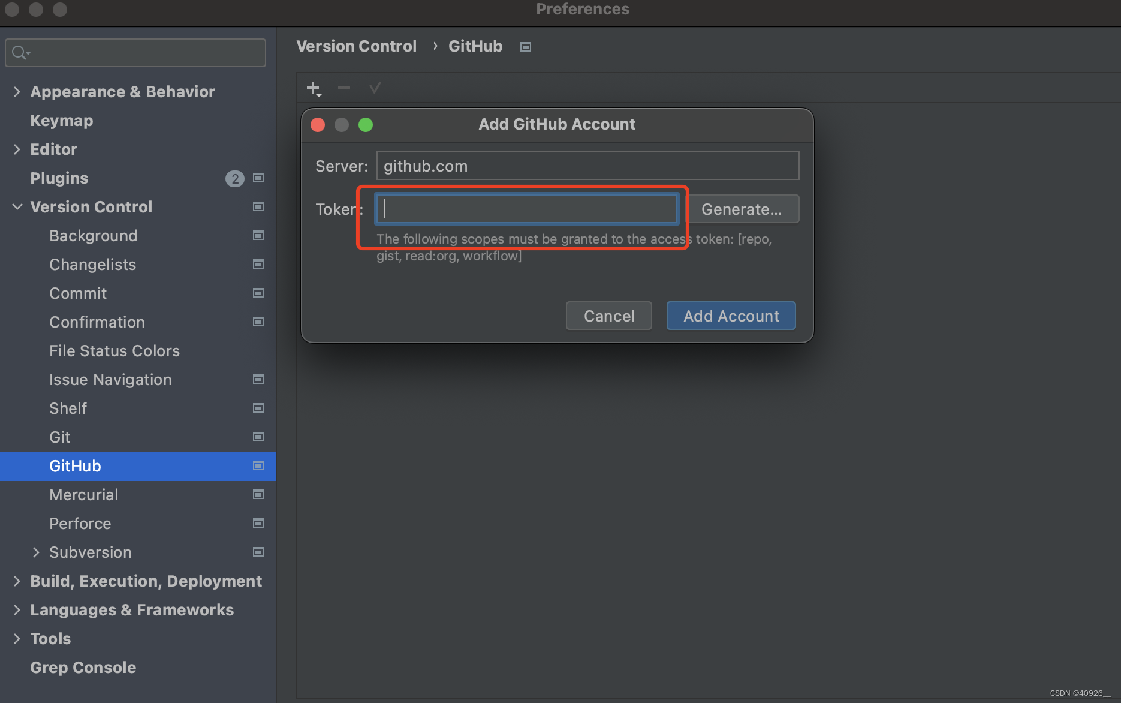Expand Build, Execution, Deployment section
The image size is (1121, 703).
click(x=17, y=581)
